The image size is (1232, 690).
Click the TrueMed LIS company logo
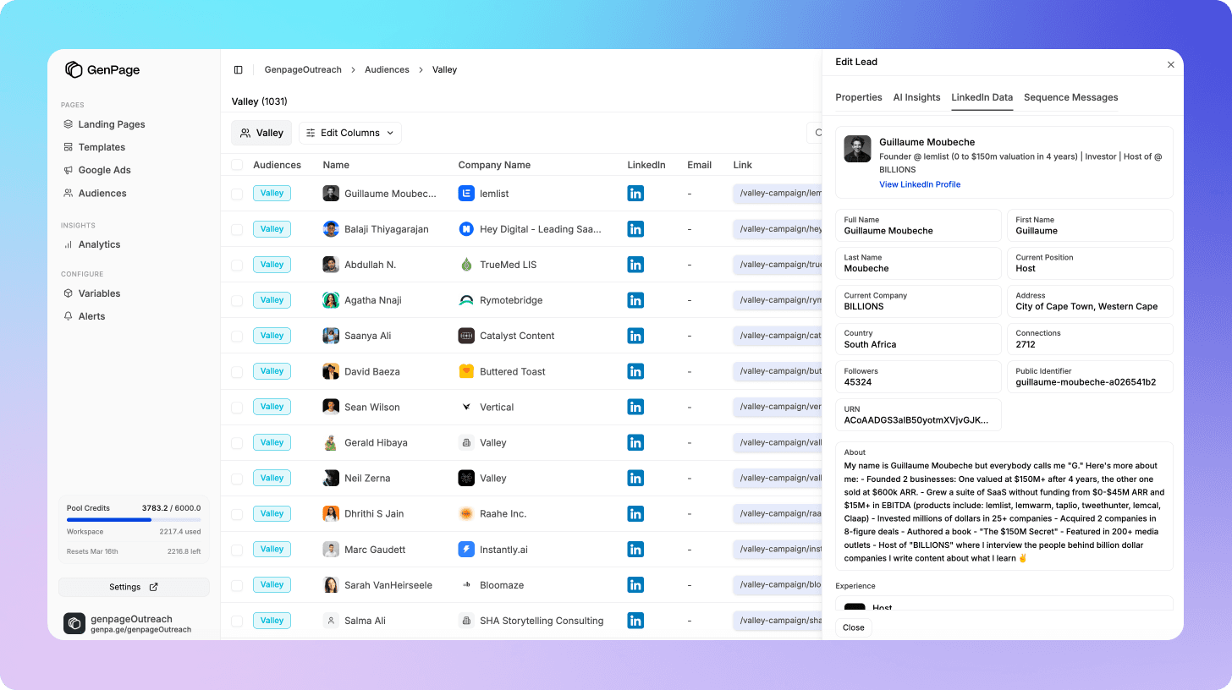pyautogui.click(x=466, y=265)
